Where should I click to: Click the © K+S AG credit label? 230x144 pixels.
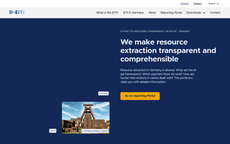(x=103, y=93)
